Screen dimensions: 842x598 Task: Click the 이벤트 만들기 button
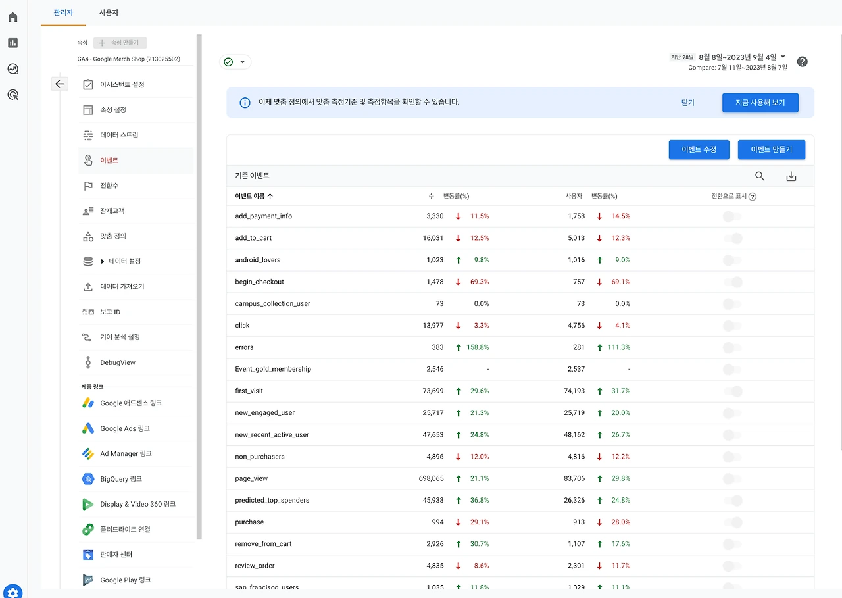point(772,149)
